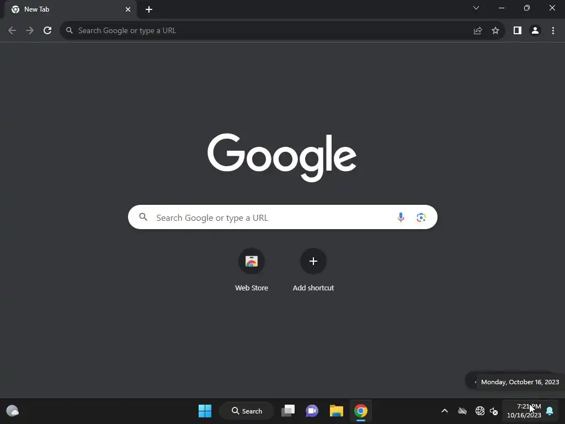Screen dimensions: 565x424
Task: Open File Explorer from taskbar
Action: [337, 411]
